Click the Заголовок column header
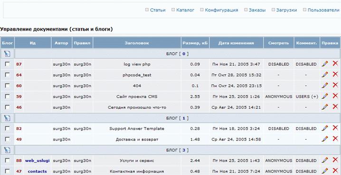Image resolution: width=341 pixels, height=175 pixels. [137, 43]
